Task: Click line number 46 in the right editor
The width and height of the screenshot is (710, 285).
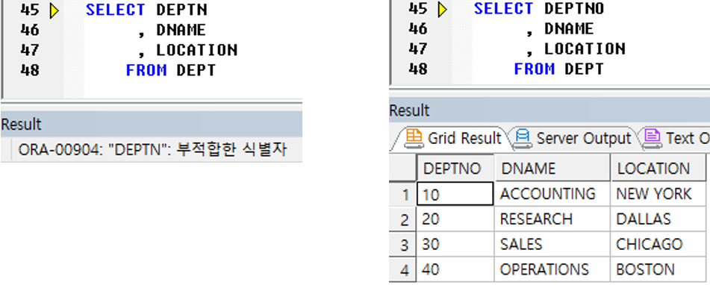Action: click(x=417, y=29)
